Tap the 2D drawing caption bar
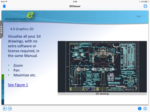Screen dimensions: 150x112 tap(102, 94)
